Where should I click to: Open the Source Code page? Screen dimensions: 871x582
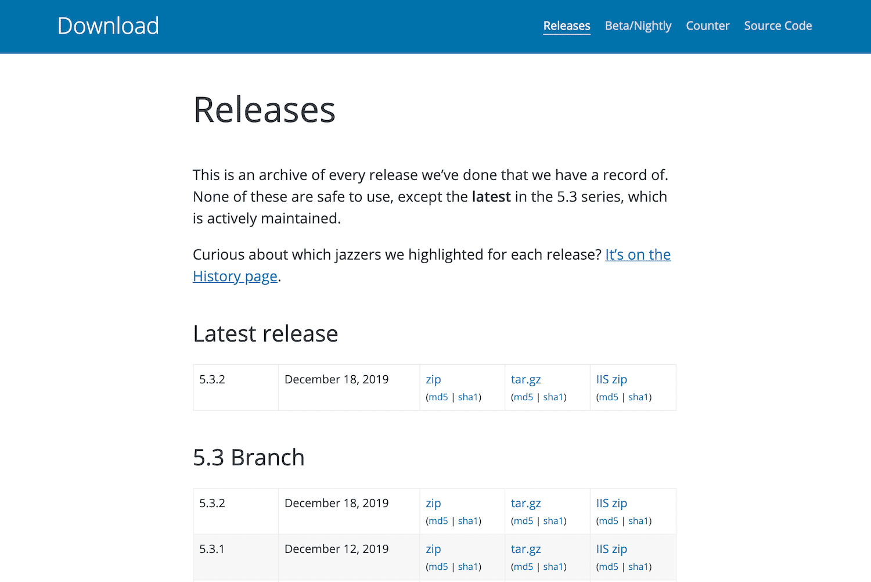[778, 26]
